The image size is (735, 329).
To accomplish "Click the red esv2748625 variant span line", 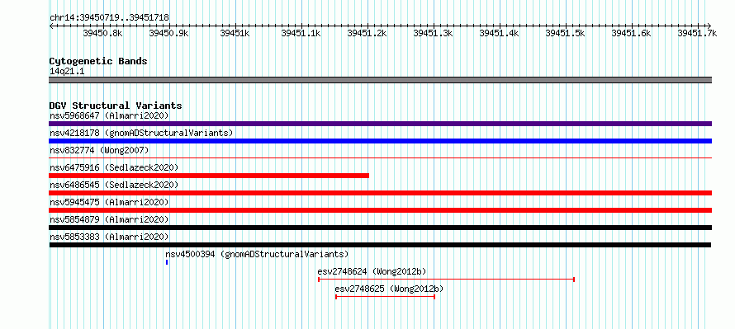I will pyautogui.click(x=386, y=297).
